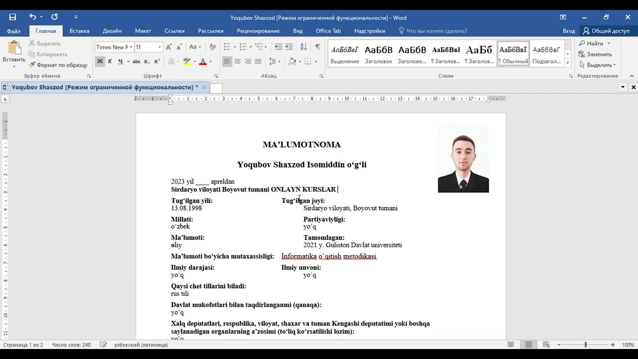Switch to web layout view in status bar
This screenshot has width=638, height=359.
pos(546,345)
